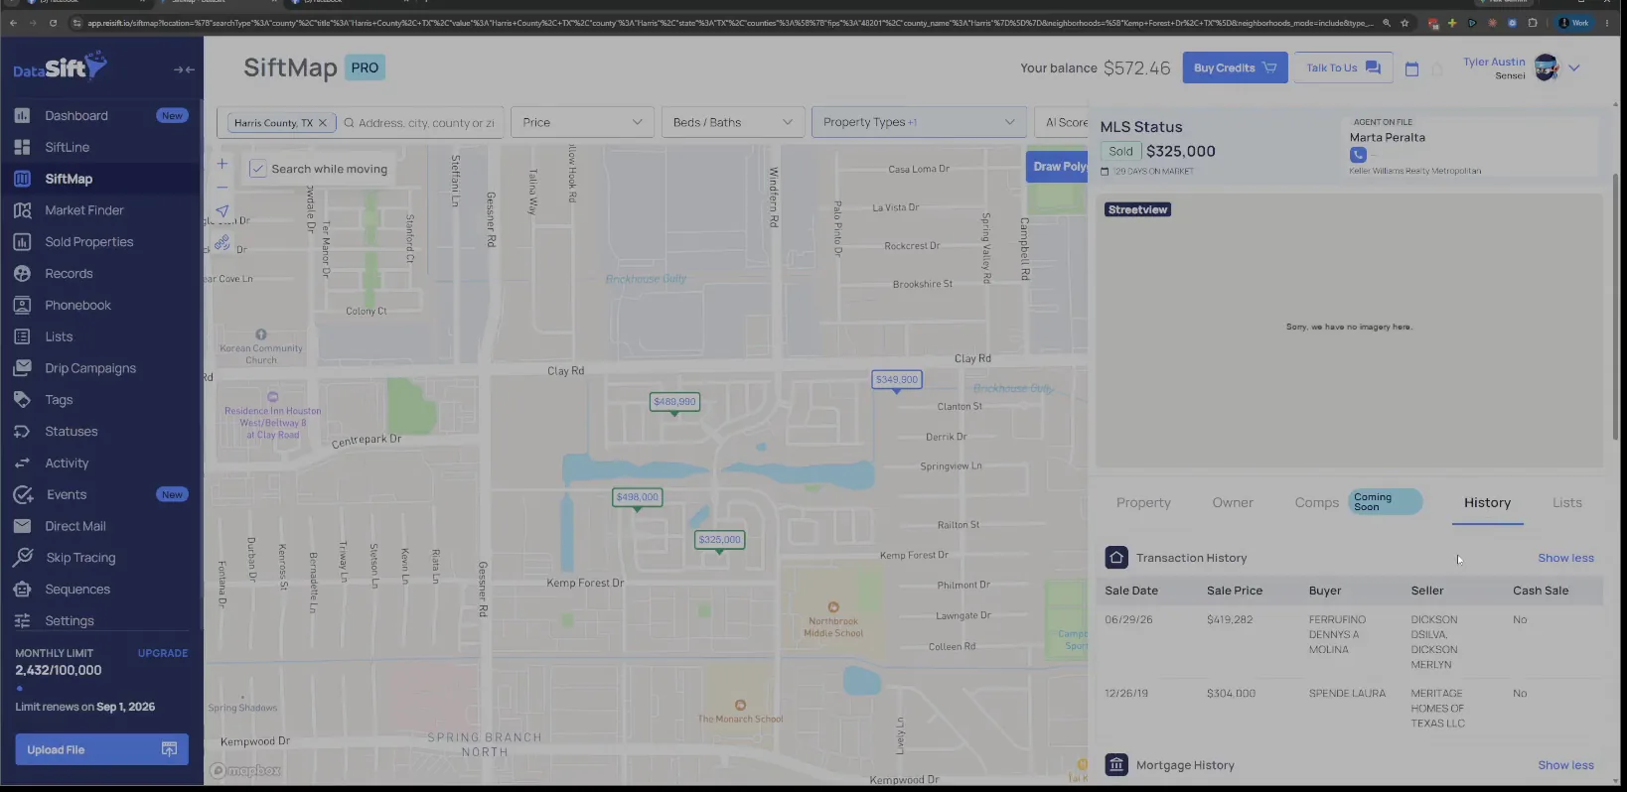Click the Talk To Us button
This screenshot has height=792, width=1627.
click(x=1343, y=67)
